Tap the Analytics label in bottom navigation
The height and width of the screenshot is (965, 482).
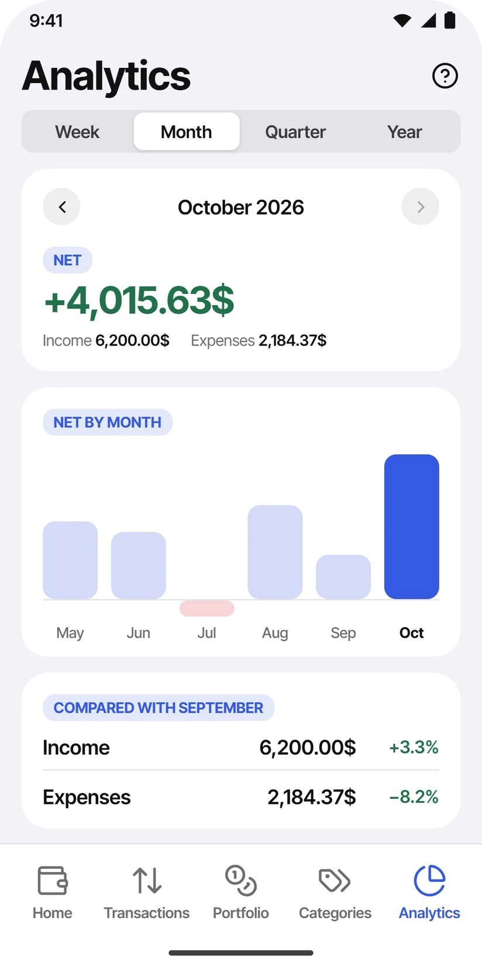[429, 913]
